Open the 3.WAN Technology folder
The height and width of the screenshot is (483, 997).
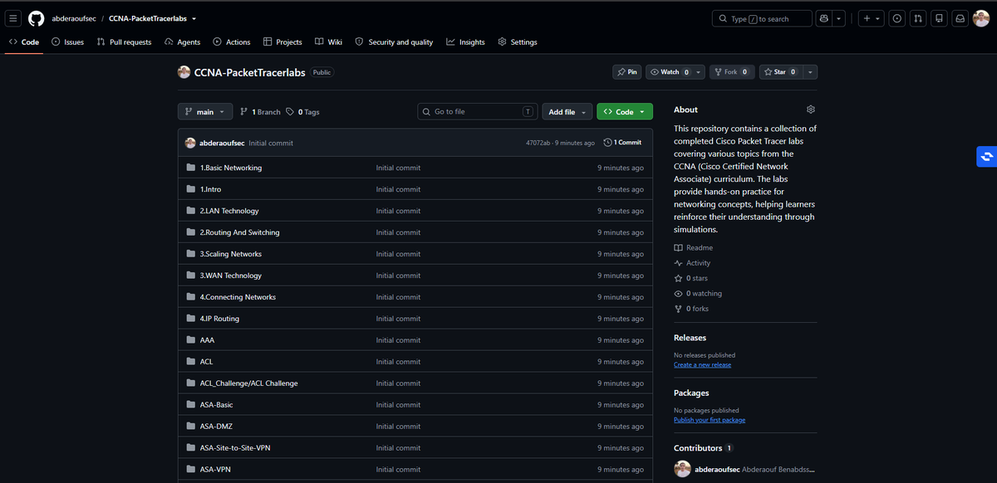pyautogui.click(x=231, y=276)
